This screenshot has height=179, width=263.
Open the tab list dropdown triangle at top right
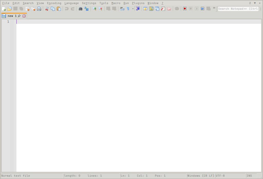coord(255,3)
